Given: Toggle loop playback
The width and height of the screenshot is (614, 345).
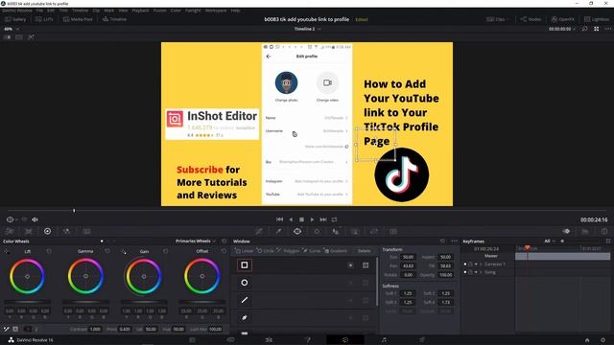Looking at the screenshot, I should [335, 219].
